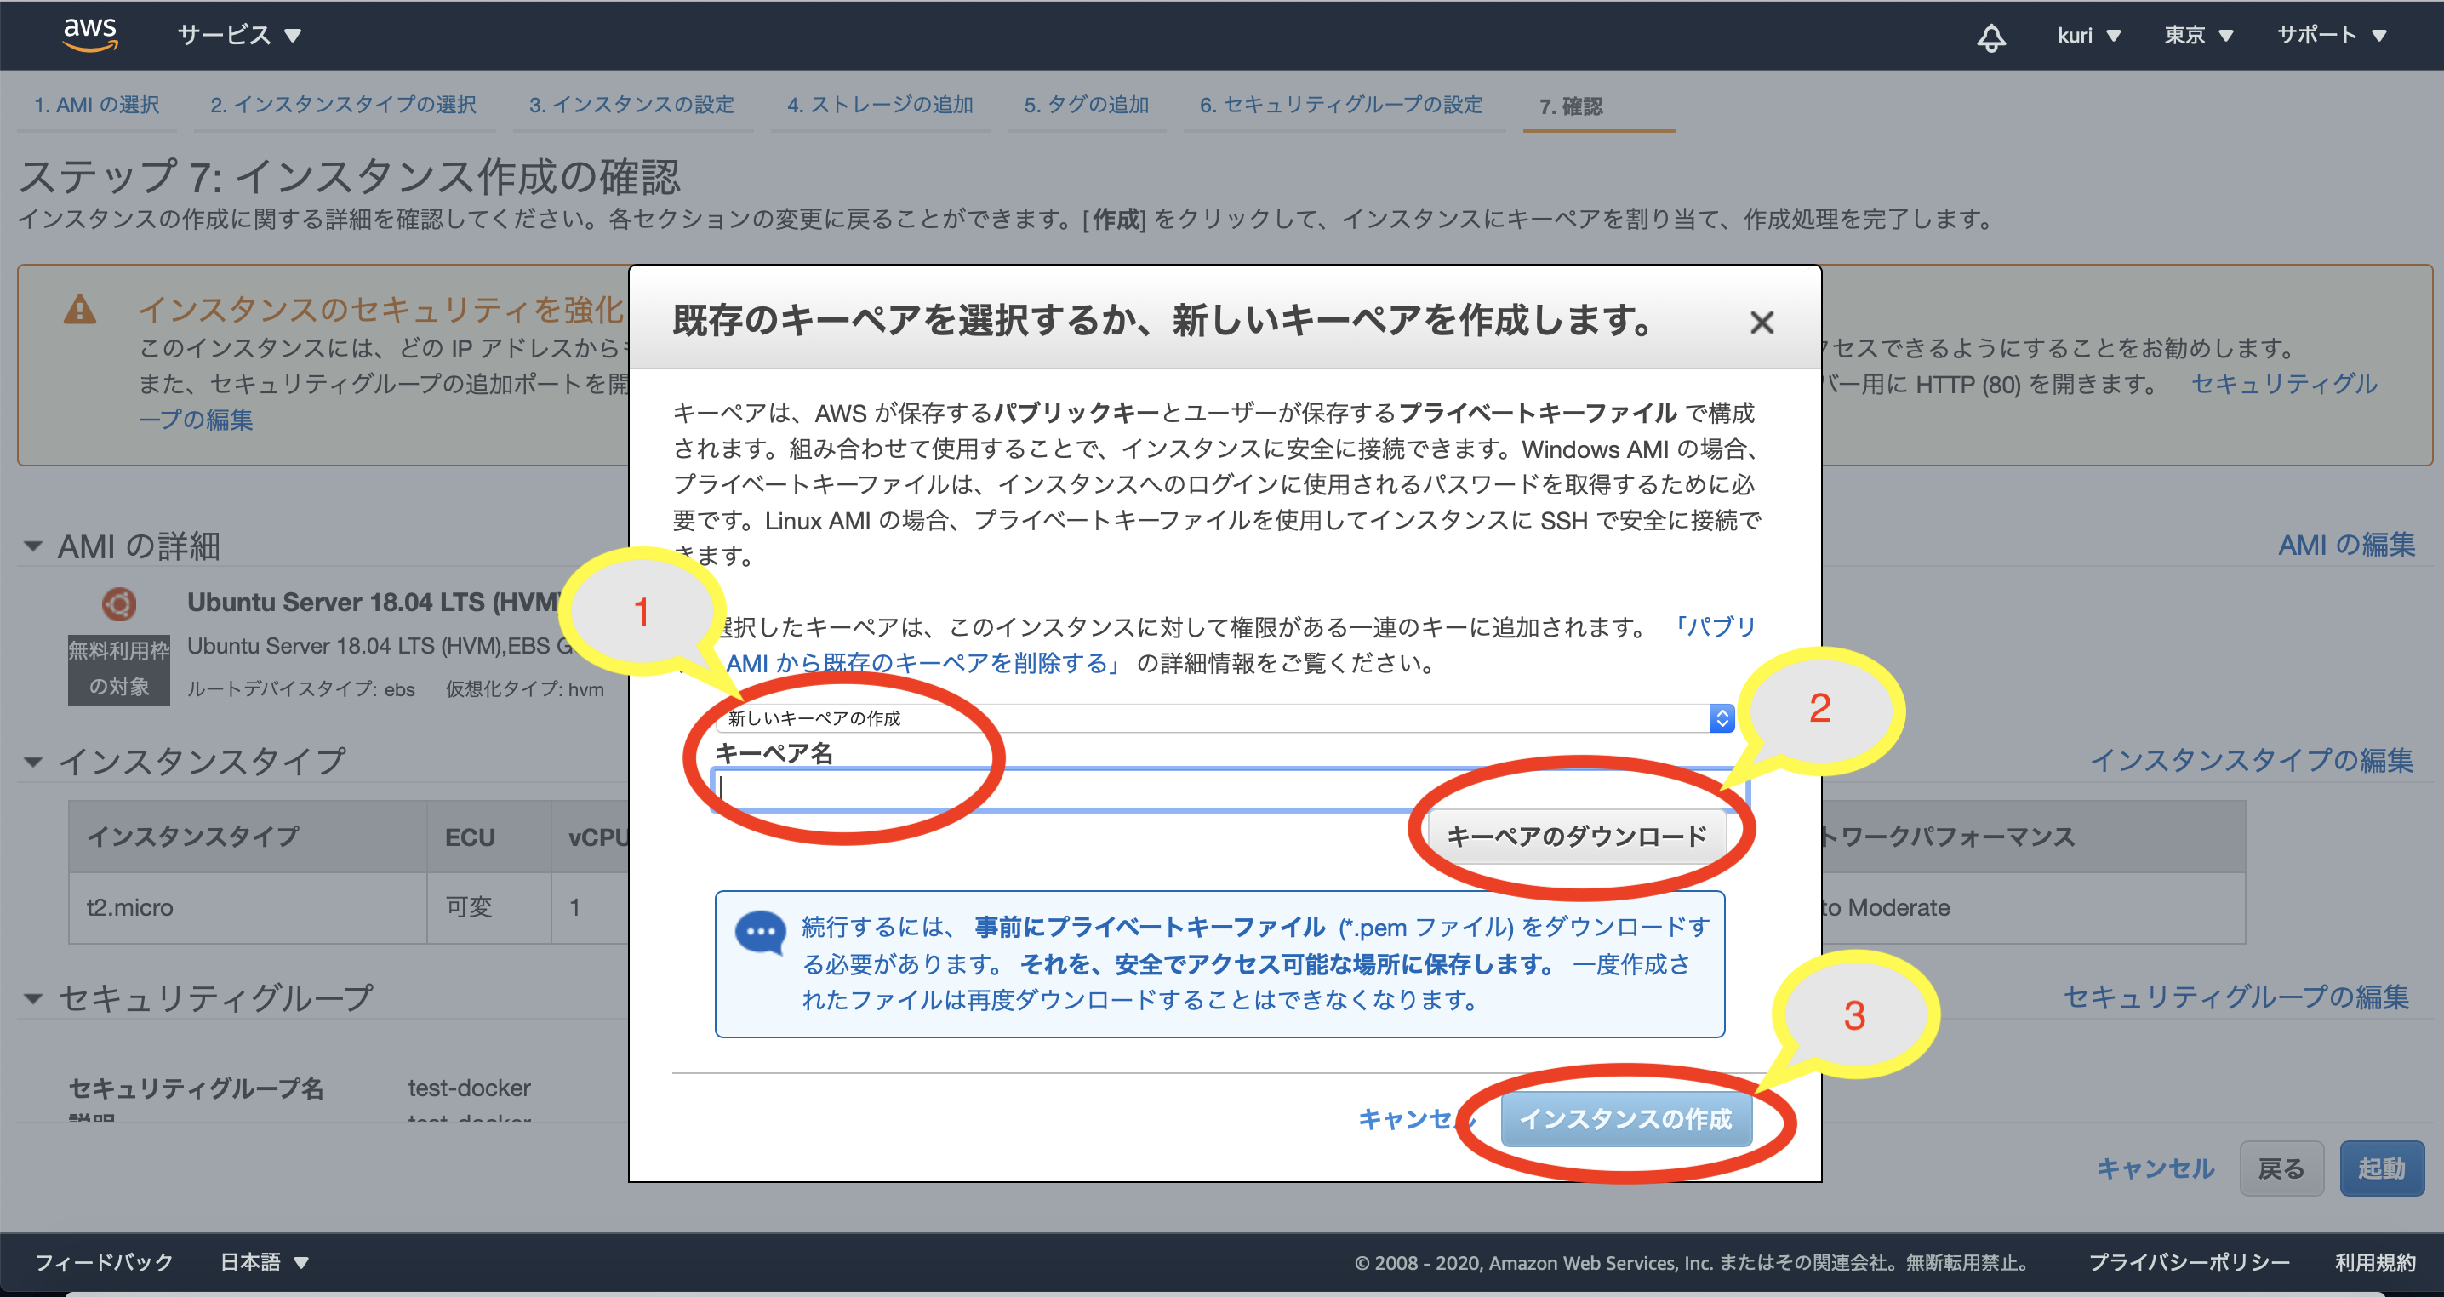The height and width of the screenshot is (1297, 2444).
Task: Open the サービス dropdown menu
Action: click(x=239, y=35)
